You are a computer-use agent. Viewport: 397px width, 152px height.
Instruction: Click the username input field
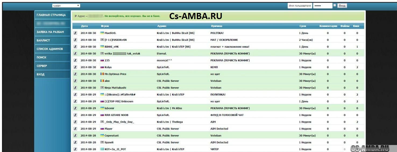(300, 6)
